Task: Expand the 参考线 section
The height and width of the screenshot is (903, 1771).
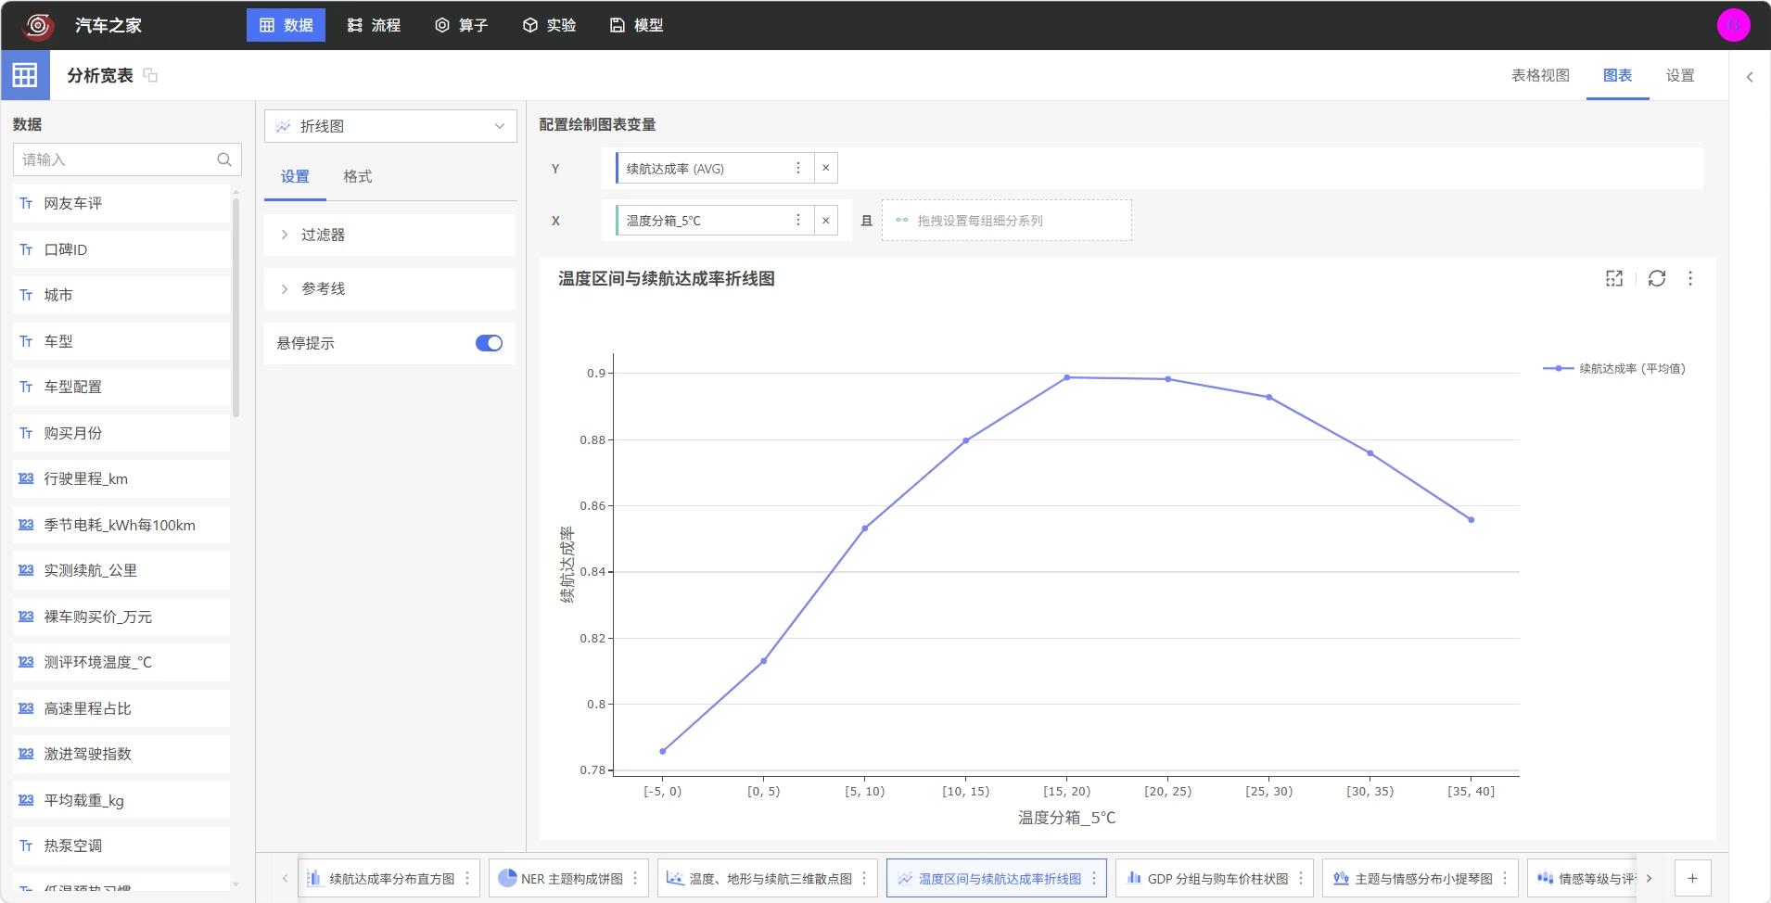Action: coord(389,288)
